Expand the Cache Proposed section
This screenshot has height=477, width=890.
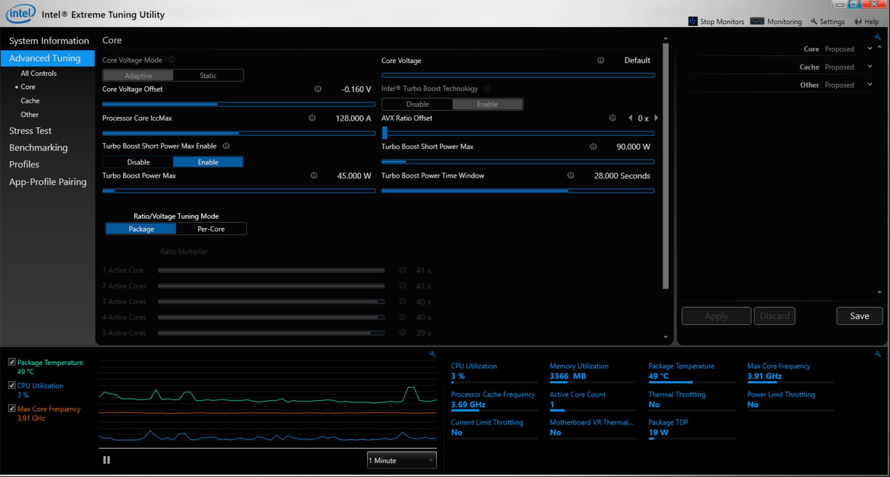click(870, 66)
